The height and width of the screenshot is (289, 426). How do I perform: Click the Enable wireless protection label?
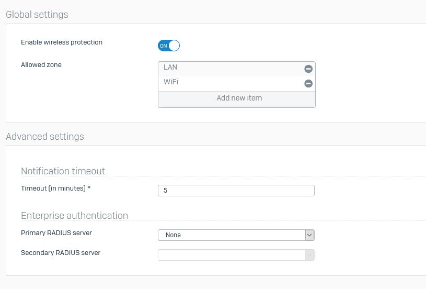coord(62,42)
